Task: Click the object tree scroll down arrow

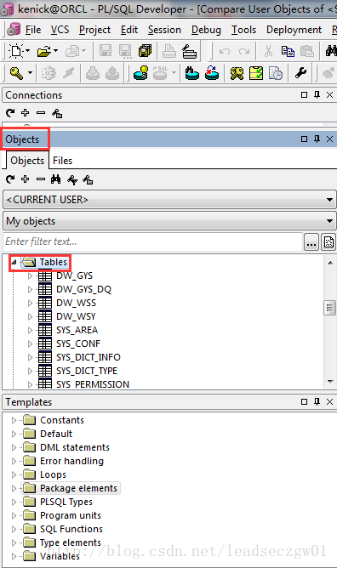Action: (330, 382)
